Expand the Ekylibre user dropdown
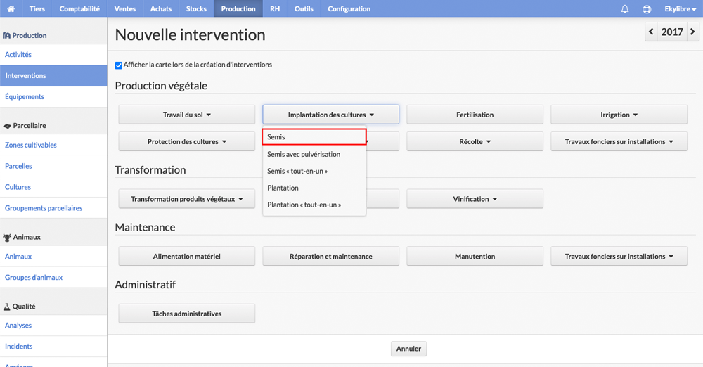This screenshot has width=703, height=367. [x=680, y=9]
